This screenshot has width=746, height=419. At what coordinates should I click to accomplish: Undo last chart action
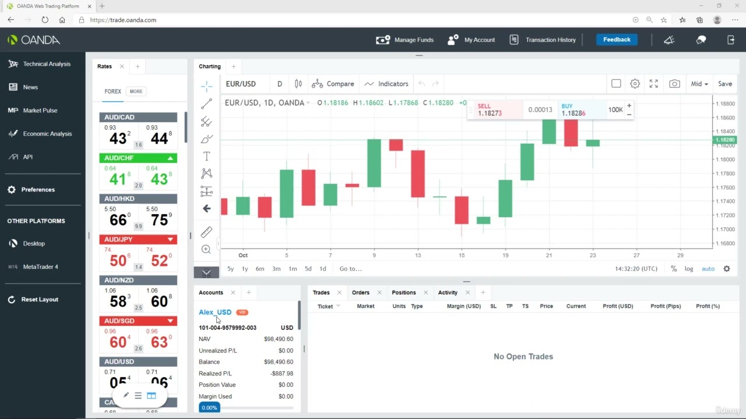(x=421, y=84)
